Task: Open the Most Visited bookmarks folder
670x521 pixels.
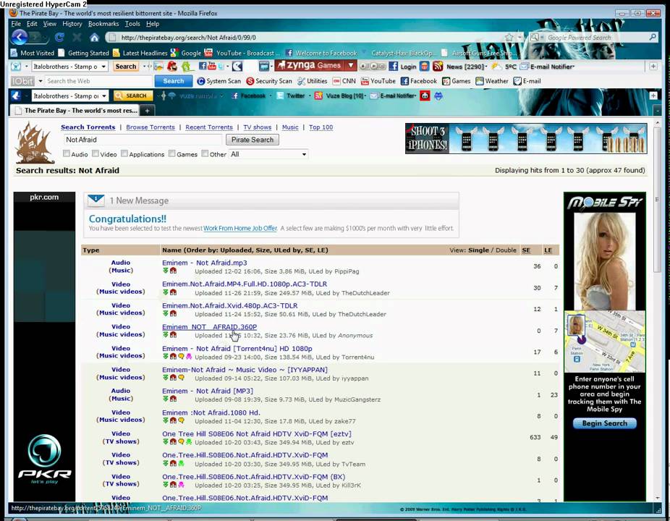Action: (33, 53)
